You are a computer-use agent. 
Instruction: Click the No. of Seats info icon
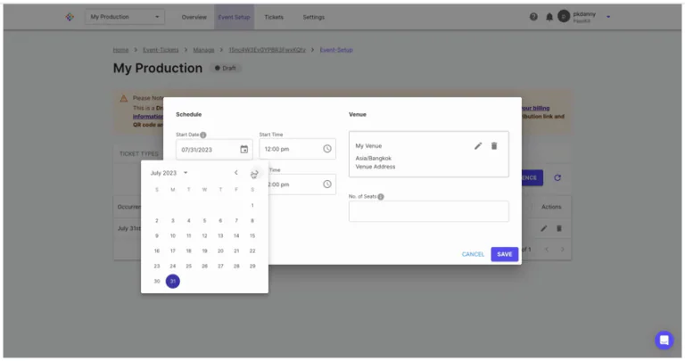381,197
